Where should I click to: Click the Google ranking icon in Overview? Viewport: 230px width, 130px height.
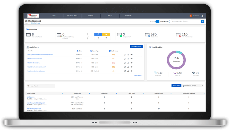click(x=98, y=34)
